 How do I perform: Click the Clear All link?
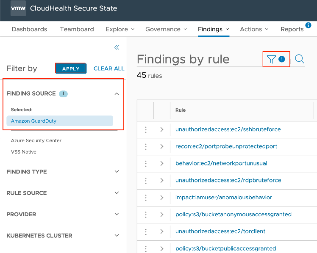(109, 69)
